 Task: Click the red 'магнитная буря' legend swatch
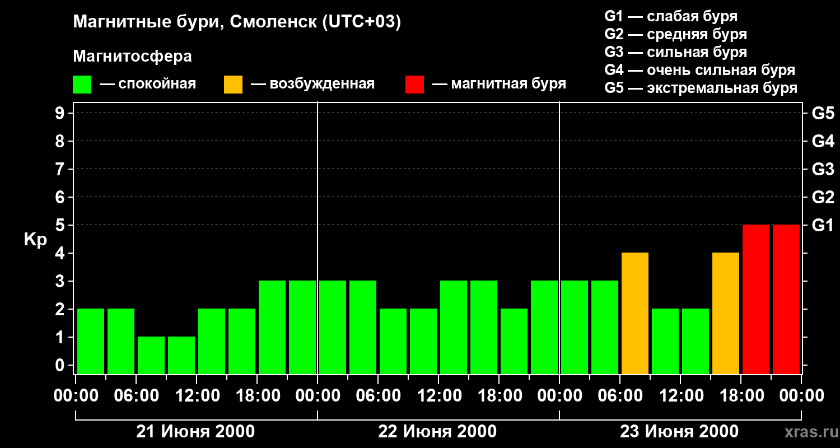click(x=414, y=85)
